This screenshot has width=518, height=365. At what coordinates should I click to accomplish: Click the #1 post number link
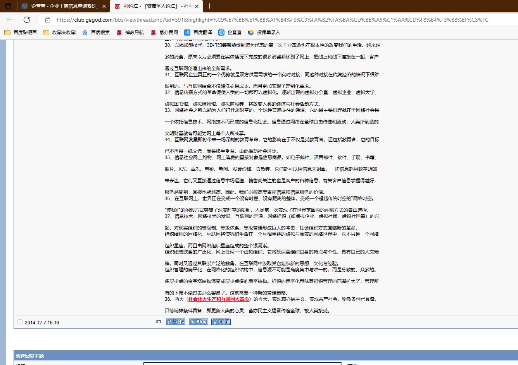pyautogui.click(x=158, y=322)
